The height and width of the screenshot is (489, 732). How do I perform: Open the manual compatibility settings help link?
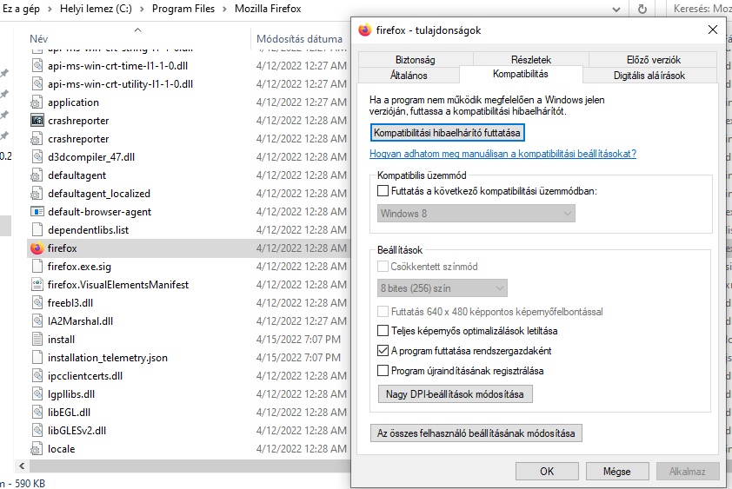click(502, 154)
